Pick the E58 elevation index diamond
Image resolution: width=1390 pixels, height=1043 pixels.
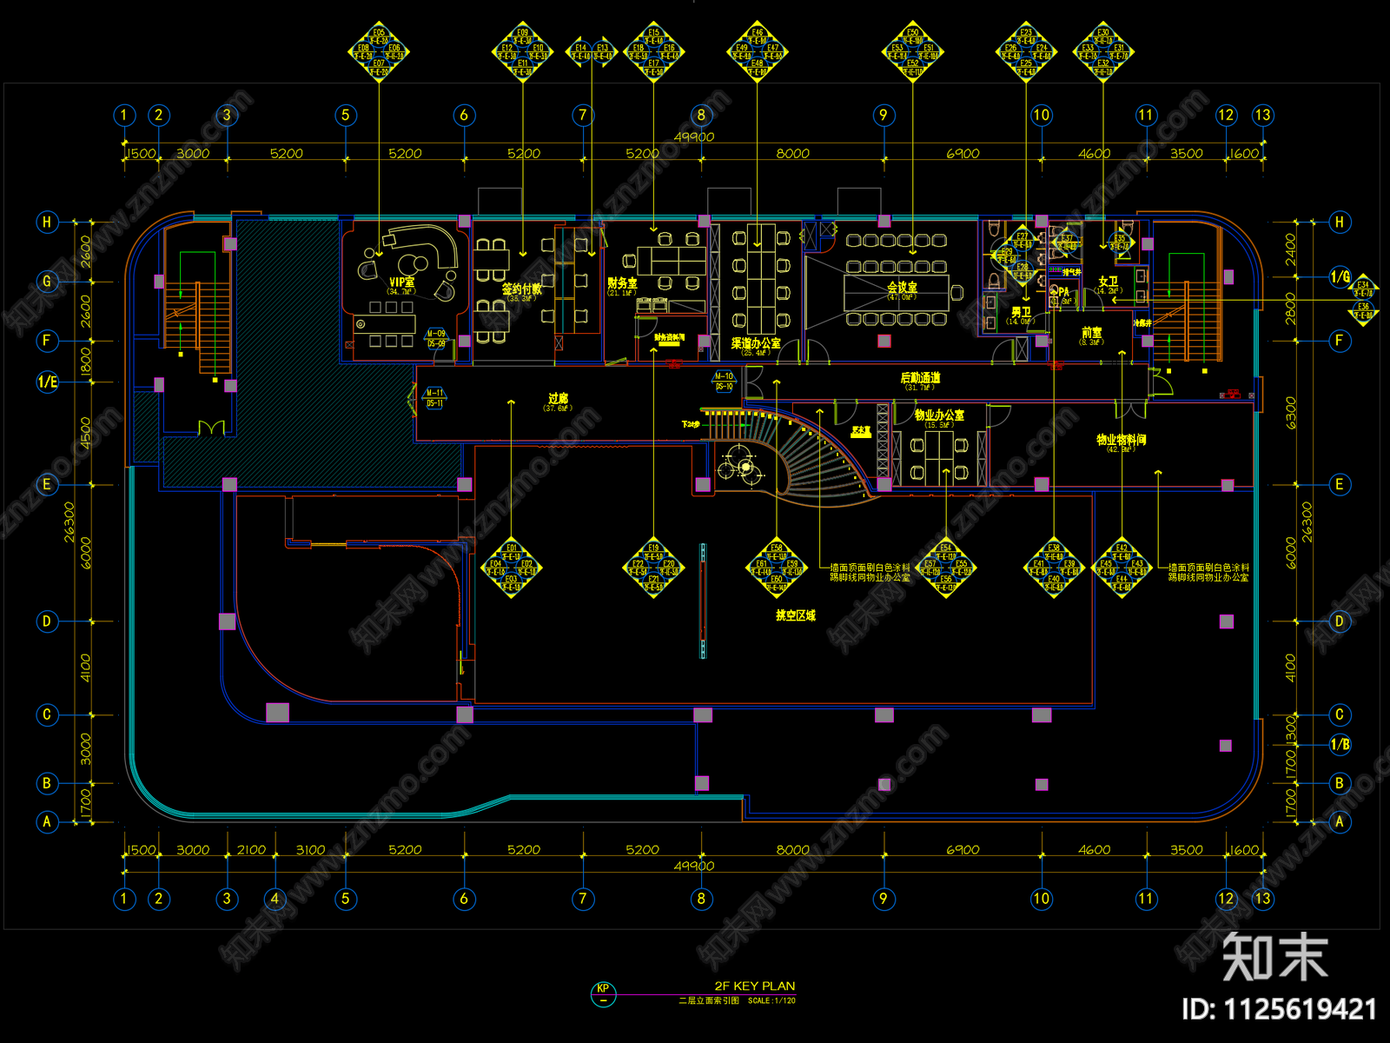coord(777,568)
